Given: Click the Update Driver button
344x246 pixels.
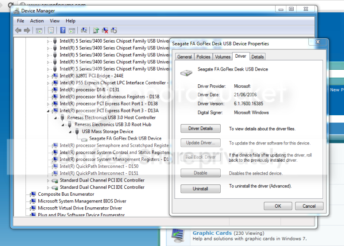Looking at the screenshot, I should pyautogui.click(x=200, y=143).
